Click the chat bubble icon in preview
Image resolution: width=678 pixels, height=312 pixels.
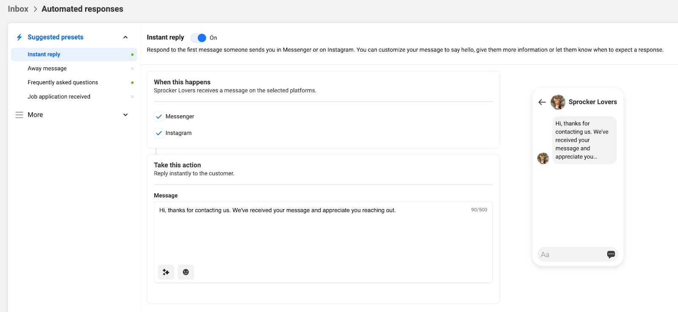(x=611, y=254)
